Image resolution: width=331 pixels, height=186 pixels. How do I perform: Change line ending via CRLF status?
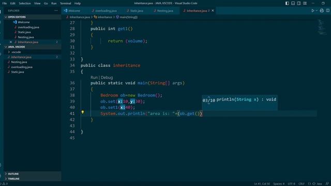[x=302, y=184]
